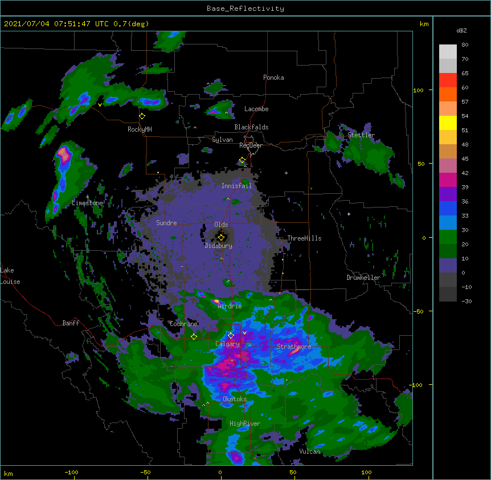This screenshot has width=491, height=480.
Task: Click the Innisfail label
Action: (x=236, y=186)
